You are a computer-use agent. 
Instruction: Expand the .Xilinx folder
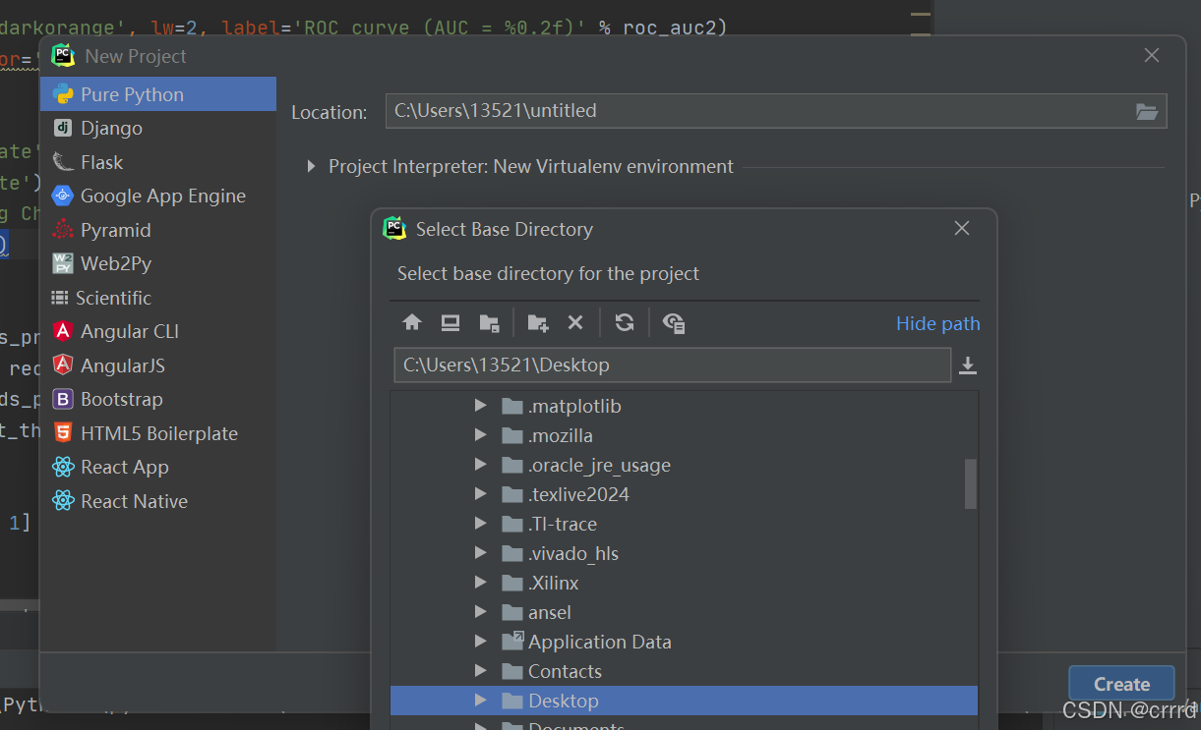(x=481, y=583)
